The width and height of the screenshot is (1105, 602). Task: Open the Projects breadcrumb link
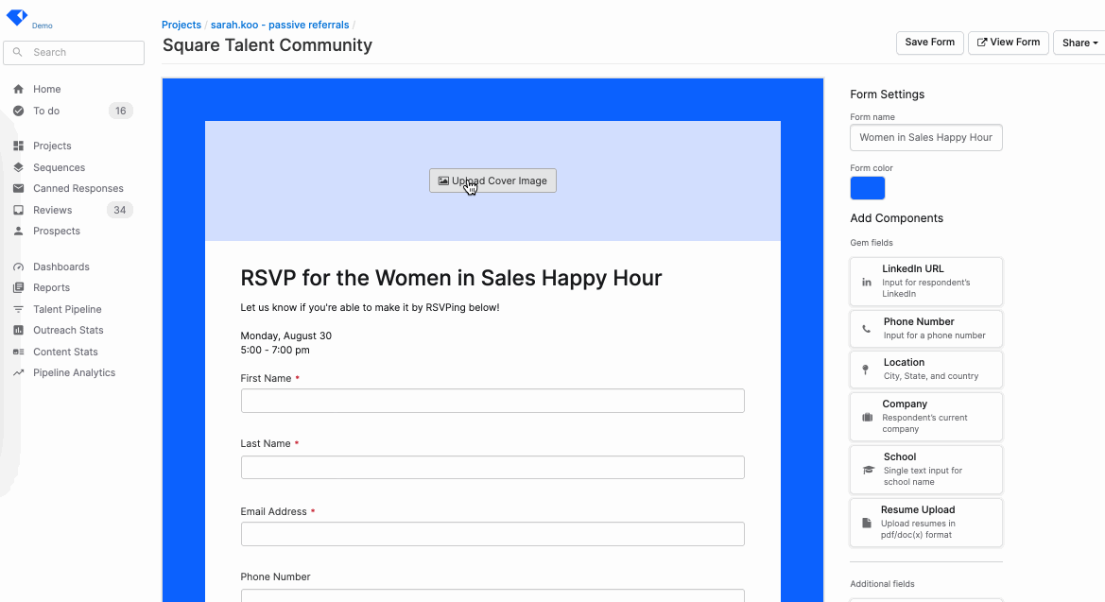(181, 25)
